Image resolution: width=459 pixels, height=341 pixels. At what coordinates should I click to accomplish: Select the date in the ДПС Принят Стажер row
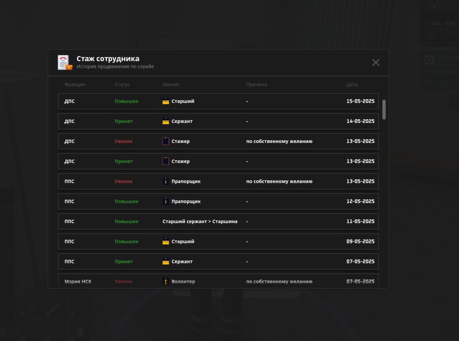pos(360,161)
